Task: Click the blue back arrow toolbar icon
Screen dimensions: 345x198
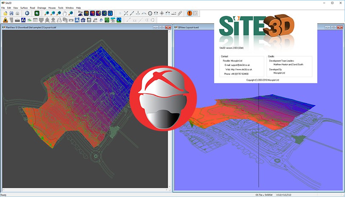Action: 27,14
